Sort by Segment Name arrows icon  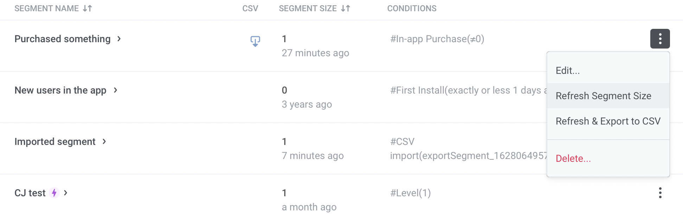[x=88, y=8]
